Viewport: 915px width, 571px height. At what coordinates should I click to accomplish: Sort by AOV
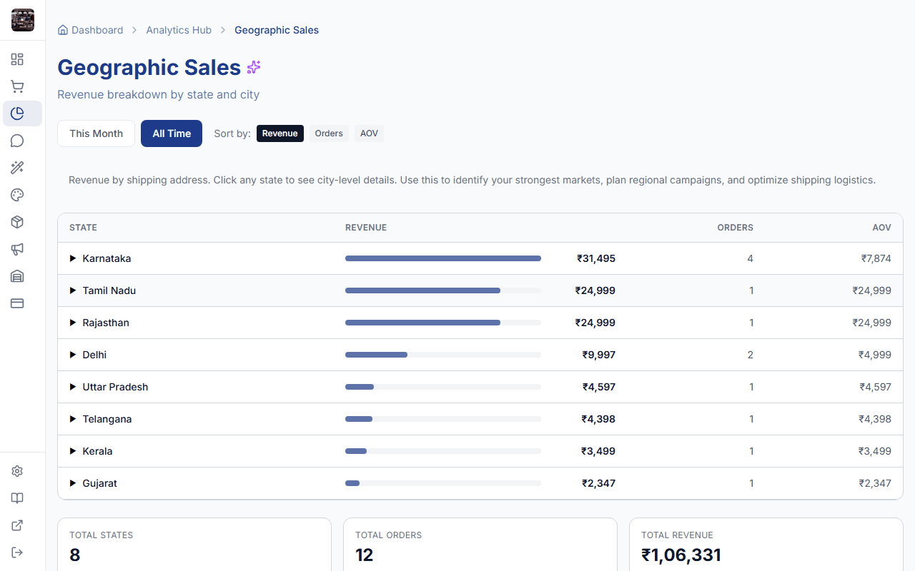tap(369, 133)
